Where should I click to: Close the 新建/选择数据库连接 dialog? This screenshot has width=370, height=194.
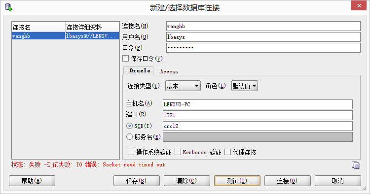(359, 5)
